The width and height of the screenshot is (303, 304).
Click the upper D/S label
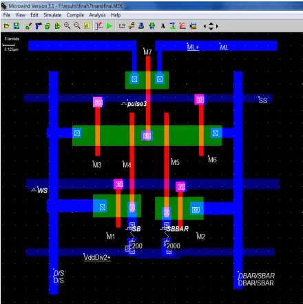click(x=59, y=273)
